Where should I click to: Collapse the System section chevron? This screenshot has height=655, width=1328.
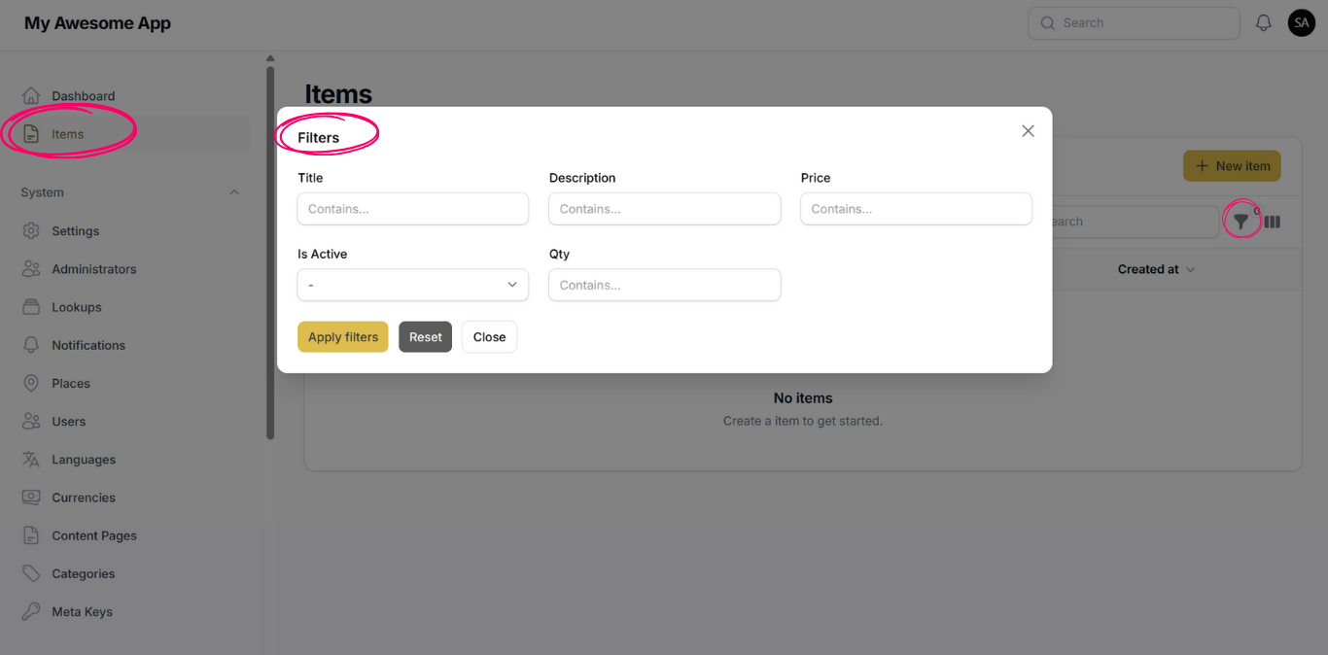[233, 192]
